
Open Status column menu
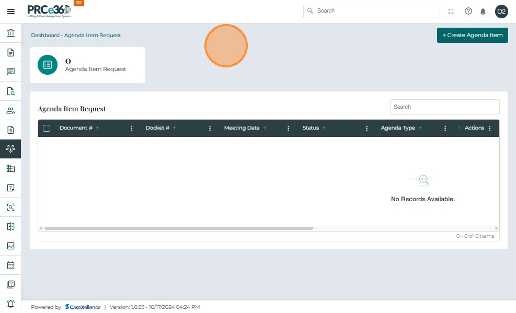[366, 128]
